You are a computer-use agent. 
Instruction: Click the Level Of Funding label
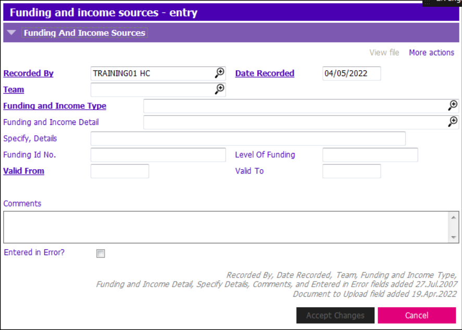[265, 155]
